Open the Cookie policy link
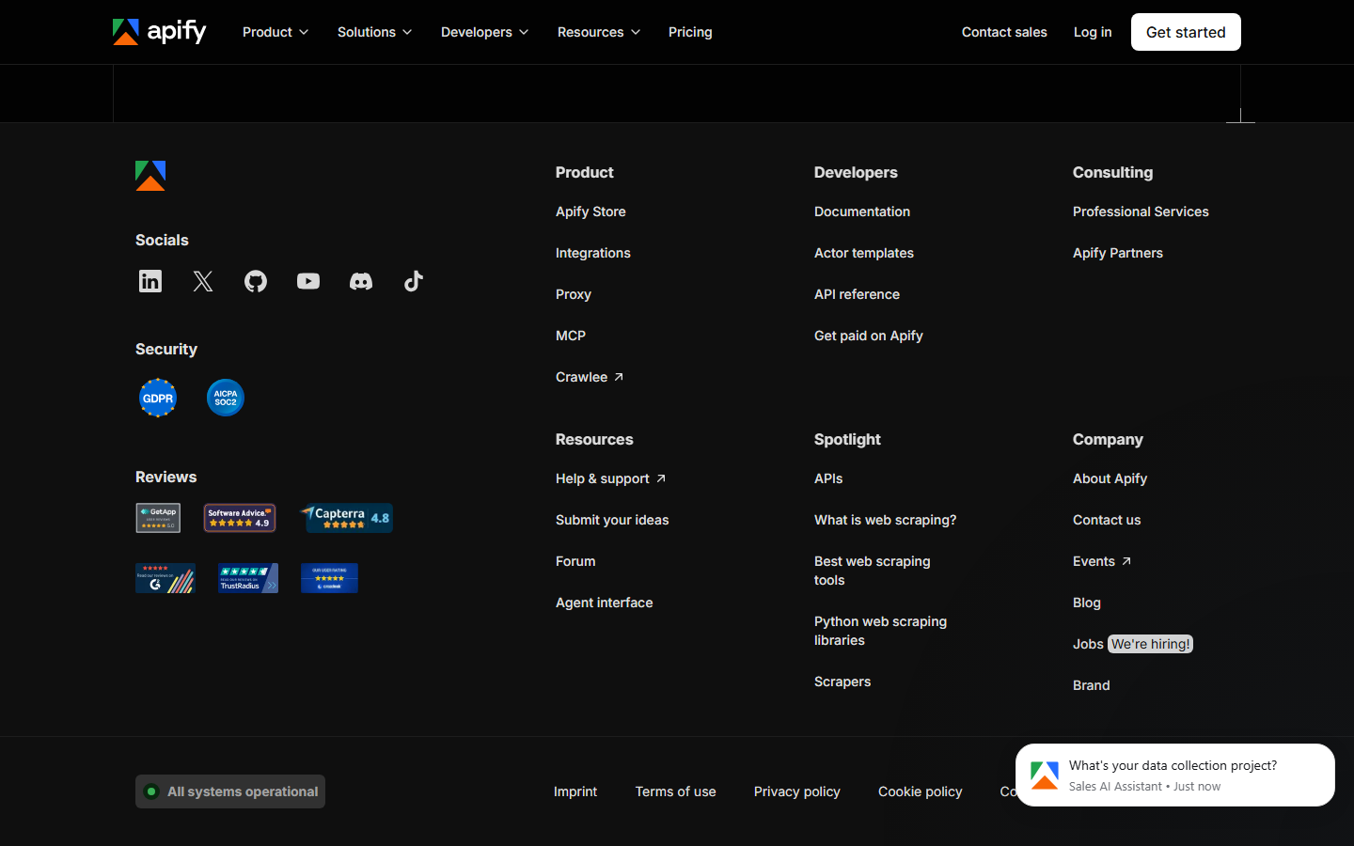This screenshot has width=1354, height=846. (921, 791)
